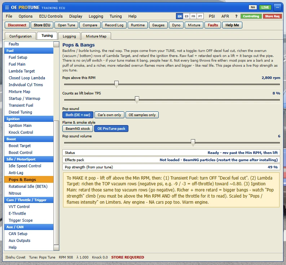Open the Options menu
Screen dimensions: 286x265
pos(26,16)
